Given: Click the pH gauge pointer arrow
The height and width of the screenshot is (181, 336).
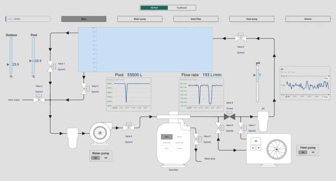Looking at the screenshot, I should click(255, 75).
